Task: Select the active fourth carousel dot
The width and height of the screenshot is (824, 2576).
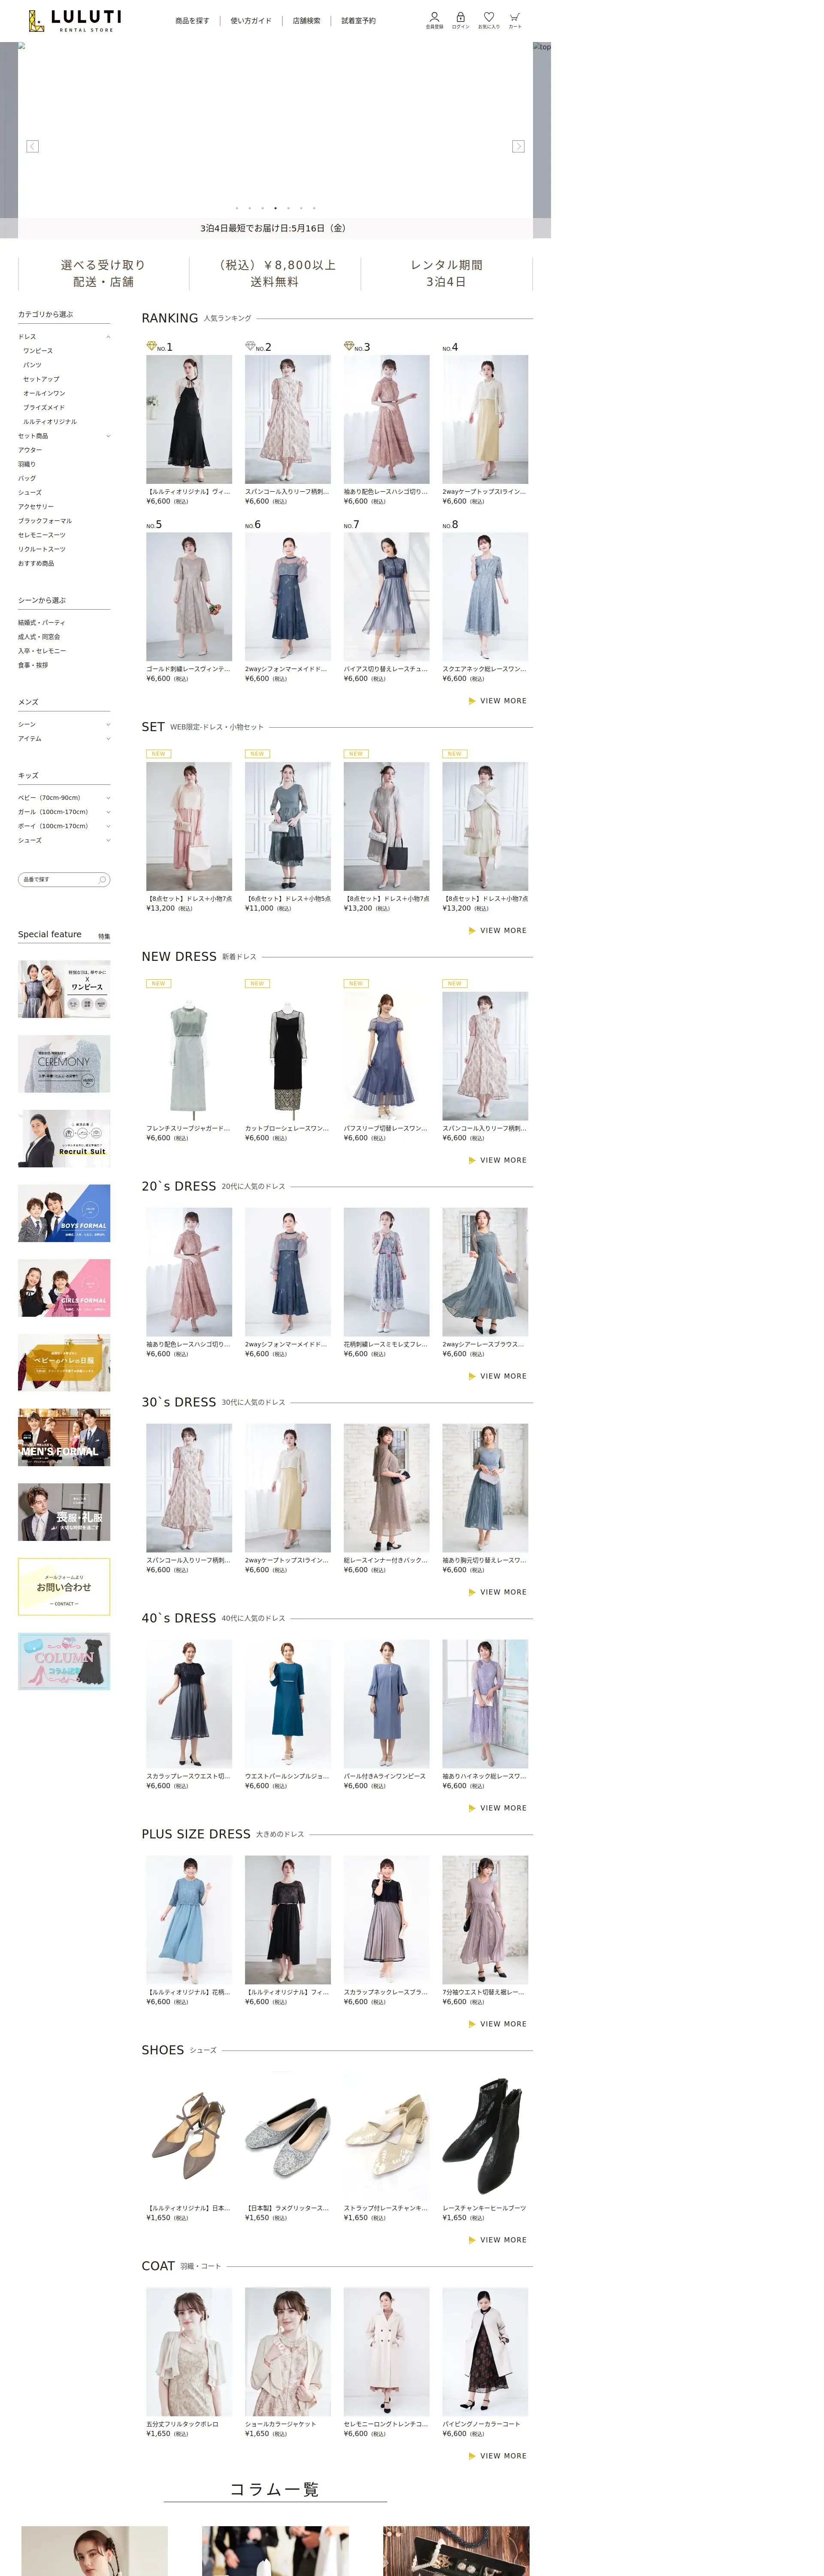Action: (x=275, y=208)
